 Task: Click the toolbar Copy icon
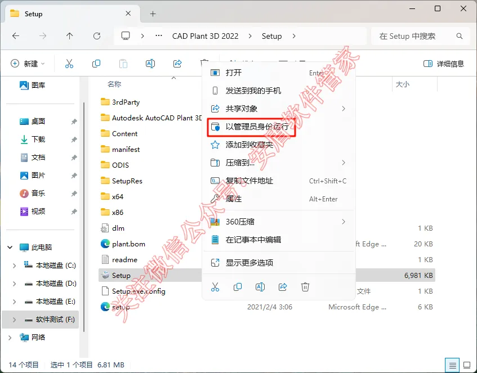[x=96, y=64]
